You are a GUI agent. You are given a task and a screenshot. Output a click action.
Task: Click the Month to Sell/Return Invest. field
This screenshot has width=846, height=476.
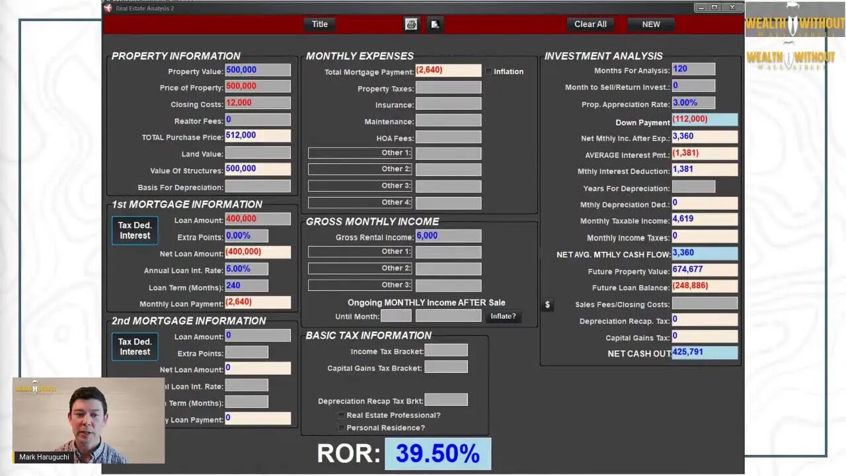(x=693, y=86)
